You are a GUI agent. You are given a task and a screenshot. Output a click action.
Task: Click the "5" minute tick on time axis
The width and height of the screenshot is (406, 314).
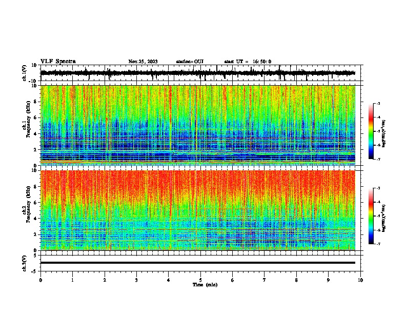coord(200,280)
